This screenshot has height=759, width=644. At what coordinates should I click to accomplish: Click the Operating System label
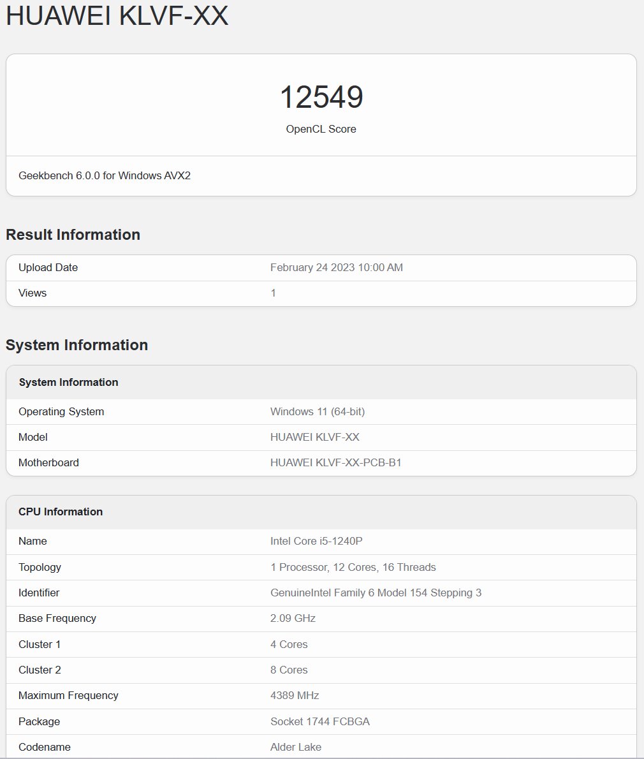click(61, 412)
